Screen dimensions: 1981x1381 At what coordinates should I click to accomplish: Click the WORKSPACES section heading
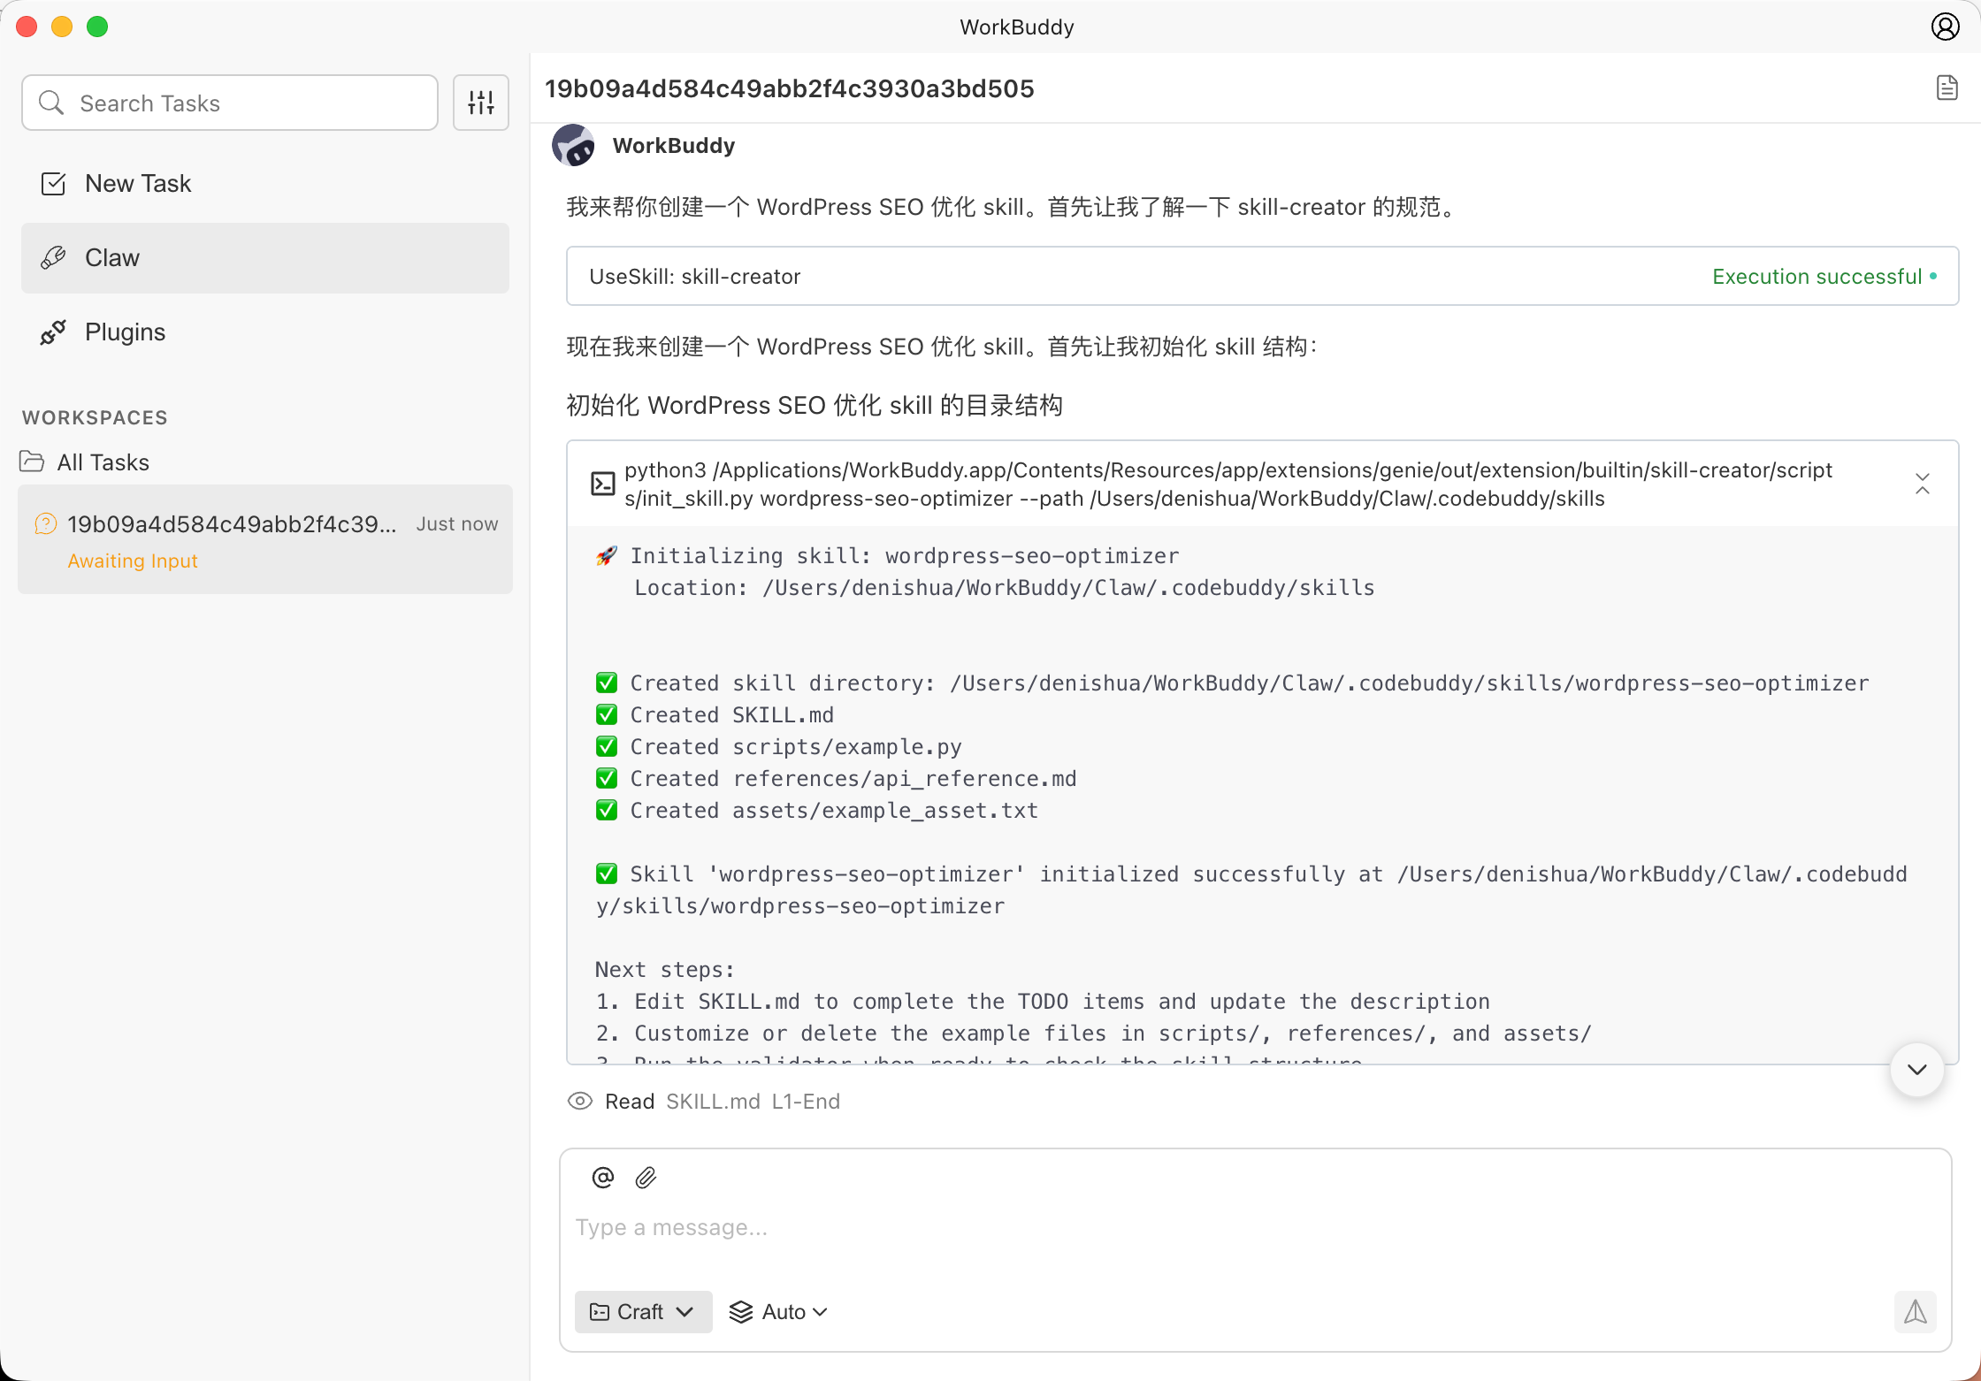tap(95, 417)
